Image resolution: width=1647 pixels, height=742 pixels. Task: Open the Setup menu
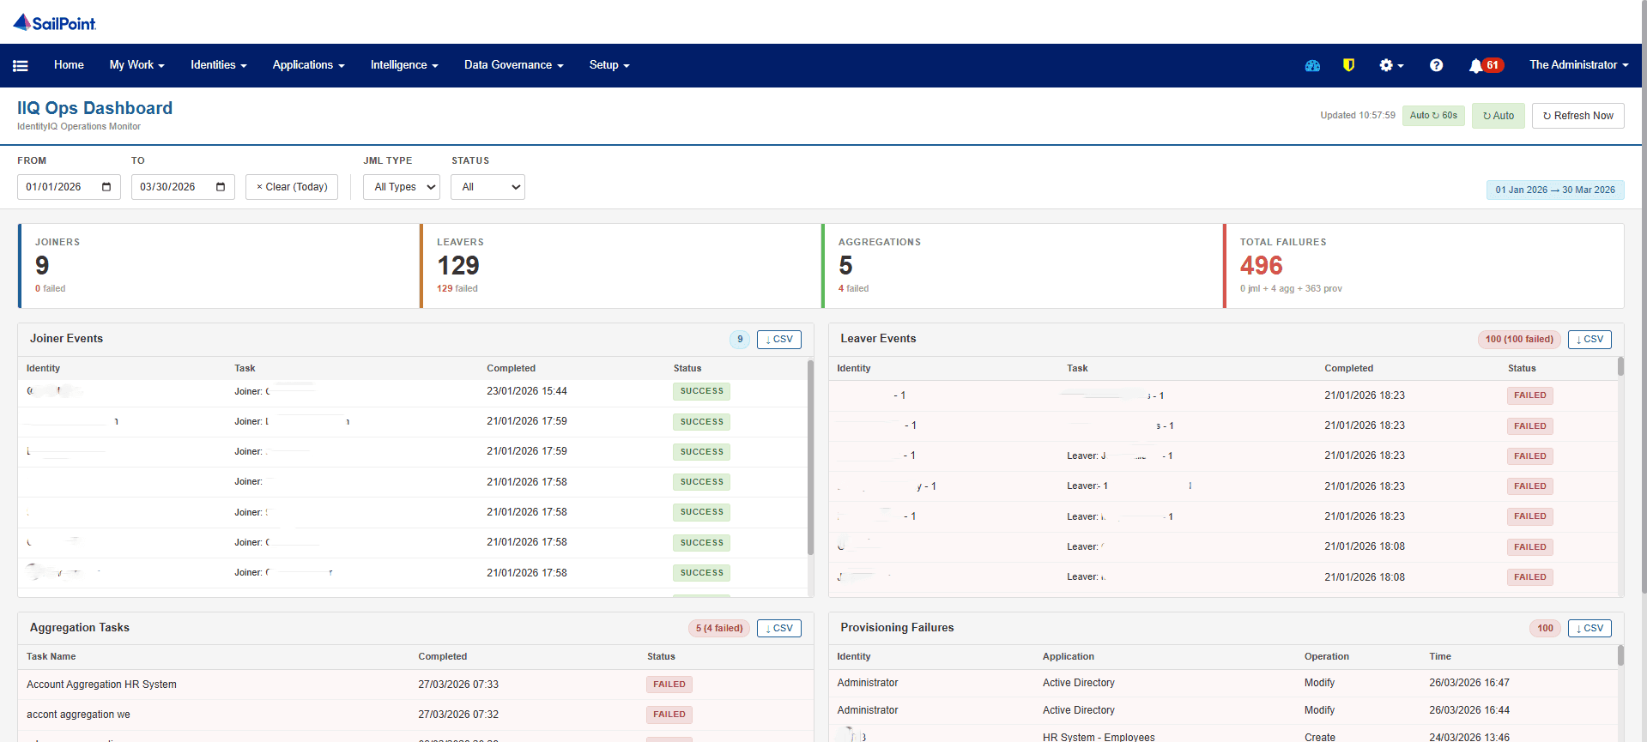coord(609,65)
